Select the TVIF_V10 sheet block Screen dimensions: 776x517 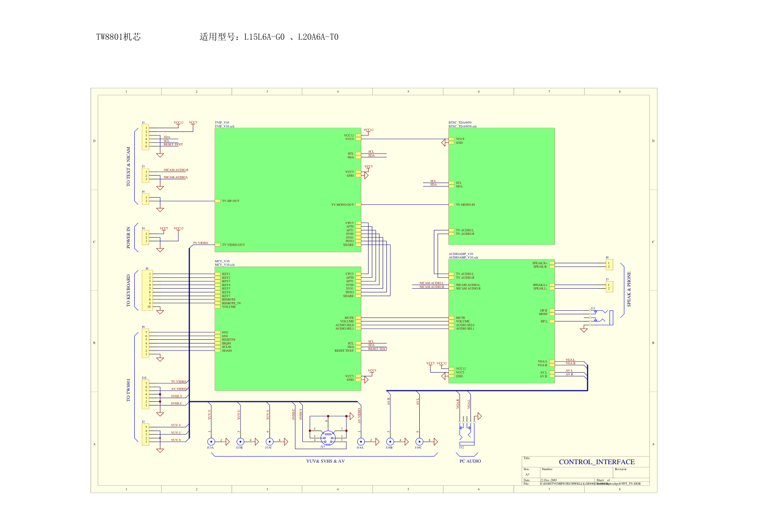click(x=288, y=190)
